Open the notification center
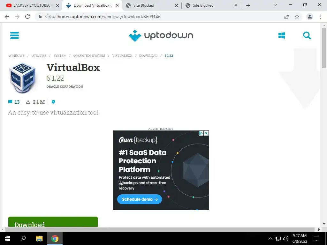This screenshot has height=245, width=327. [316, 239]
